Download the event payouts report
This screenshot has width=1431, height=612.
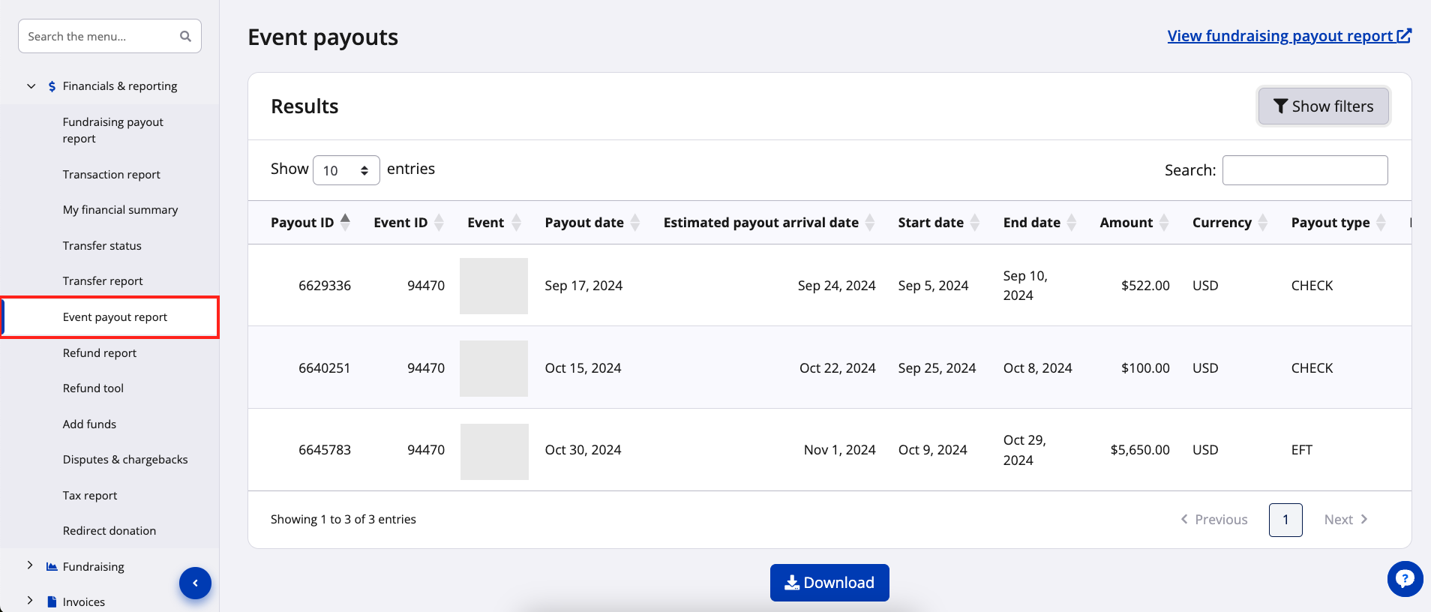[829, 583]
